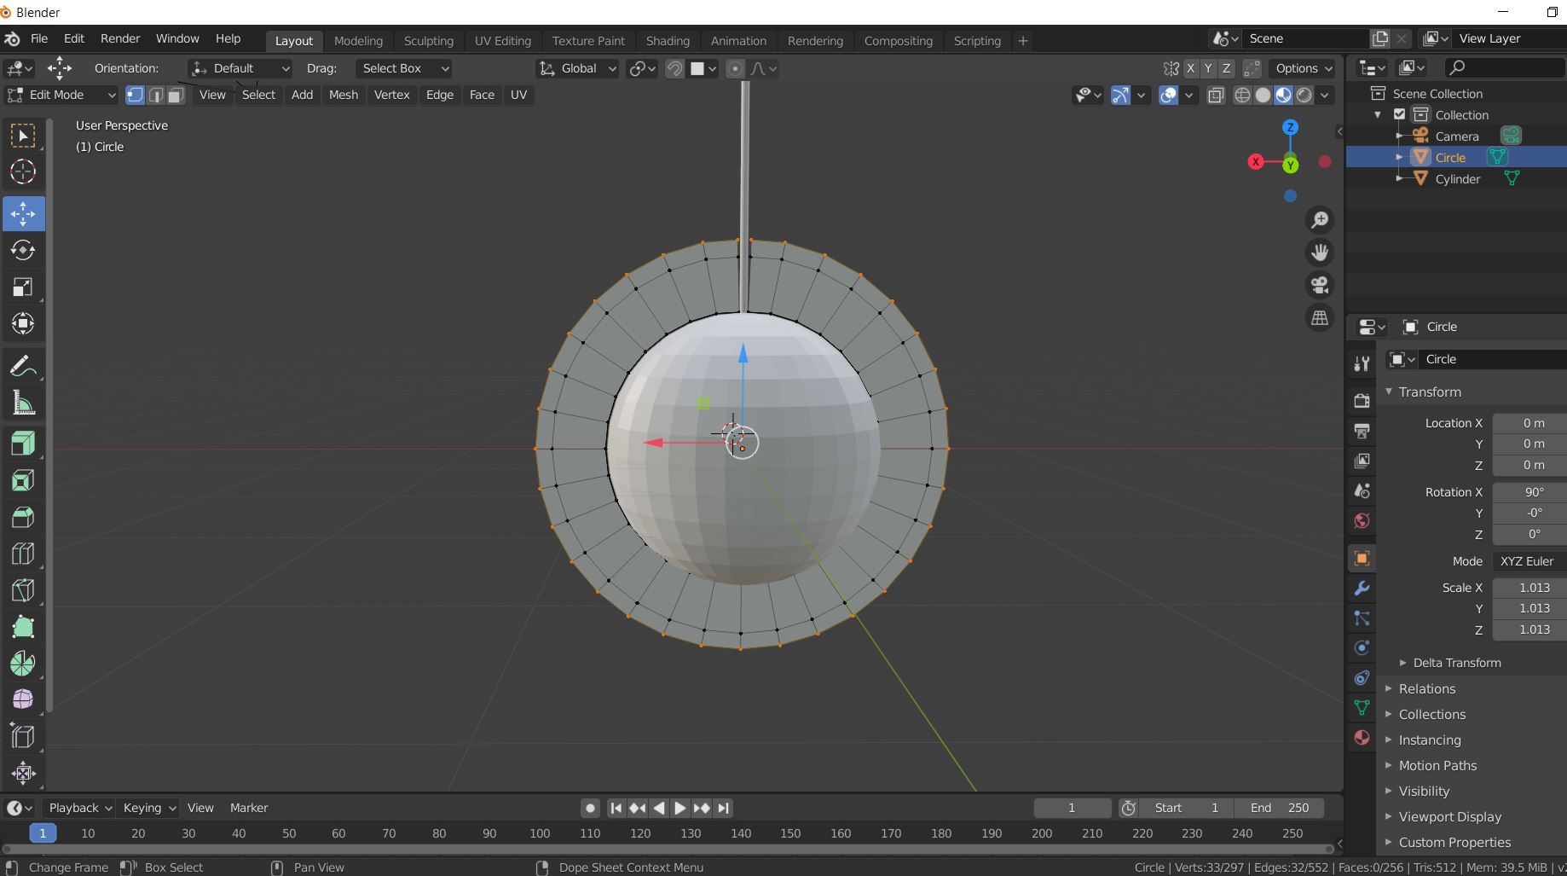
Task: Open the Render menu
Action: (119, 38)
